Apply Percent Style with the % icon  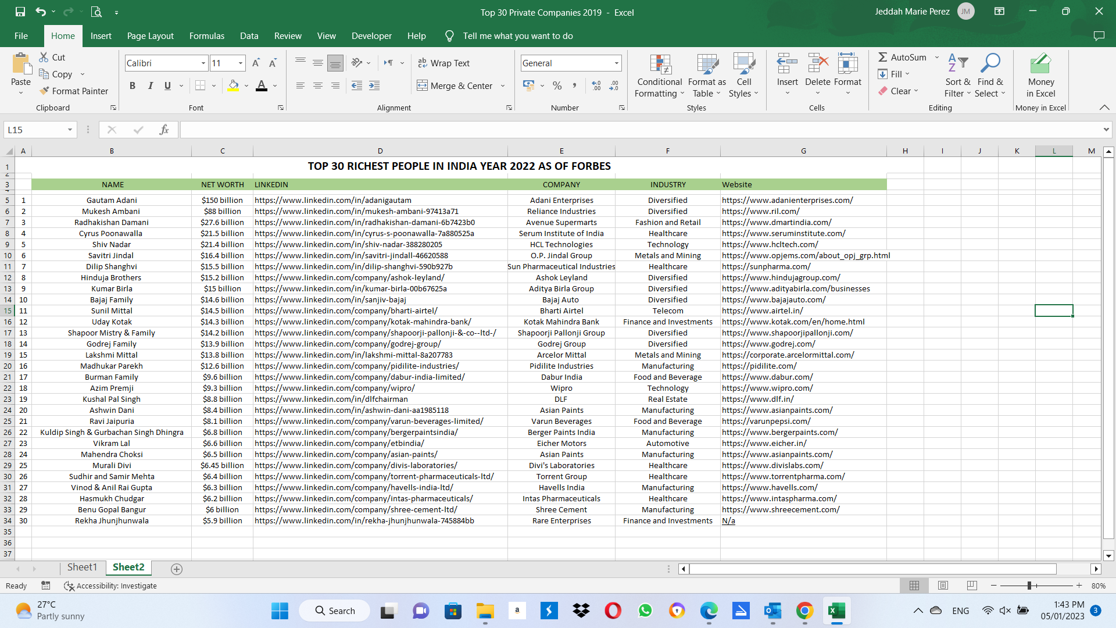coord(557,85)
